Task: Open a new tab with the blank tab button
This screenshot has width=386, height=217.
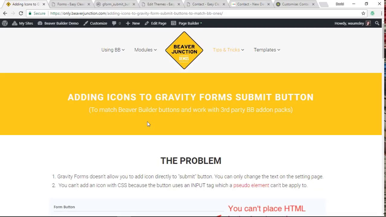Action: 323,4
